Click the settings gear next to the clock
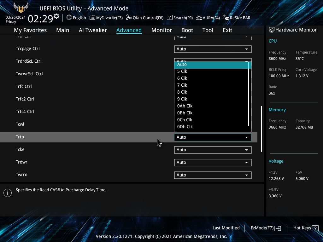The image size is (323, 242). point(56,16)
